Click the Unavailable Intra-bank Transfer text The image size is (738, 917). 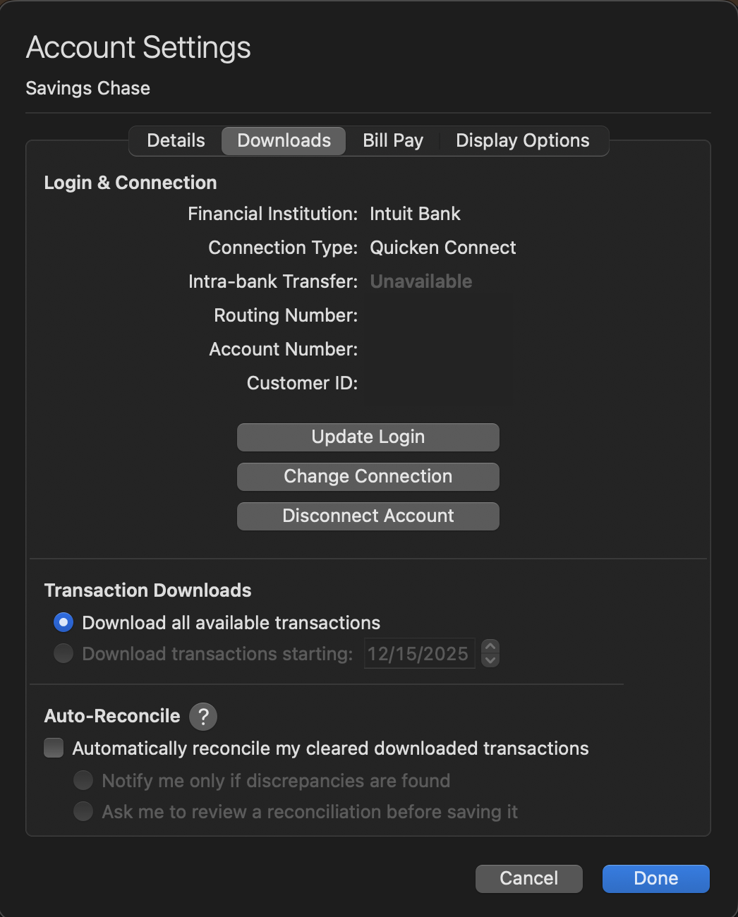pos(421,281)
